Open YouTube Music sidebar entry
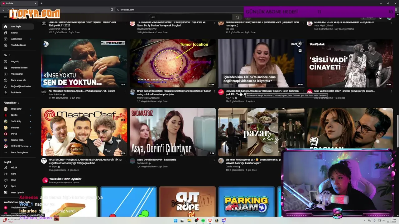 (17, 45)
